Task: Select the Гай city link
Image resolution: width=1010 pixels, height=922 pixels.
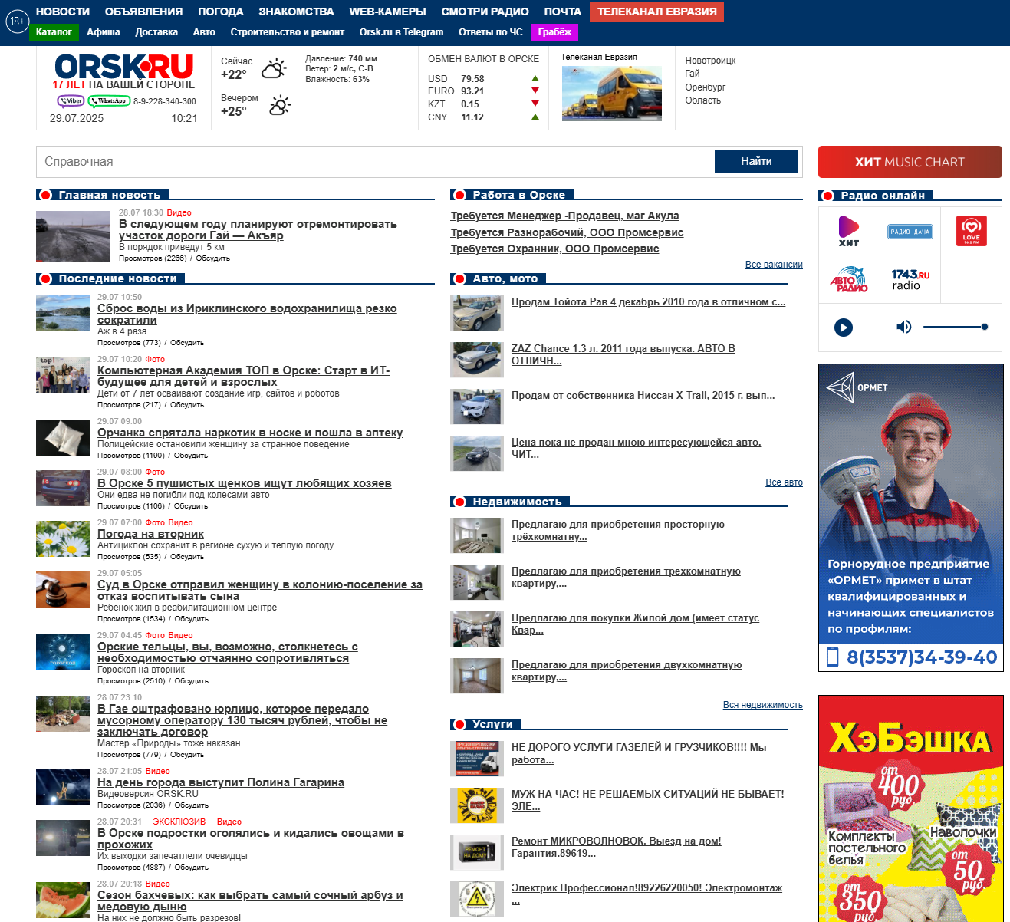Action: (693, 74)
